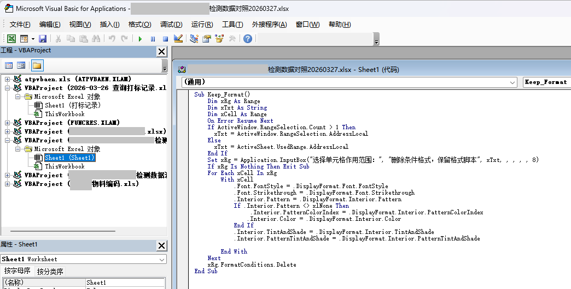Click the Reset (stop) toolbar icon
The height and width of the screenshot is (289, 571).
click(x=165, y=39)
